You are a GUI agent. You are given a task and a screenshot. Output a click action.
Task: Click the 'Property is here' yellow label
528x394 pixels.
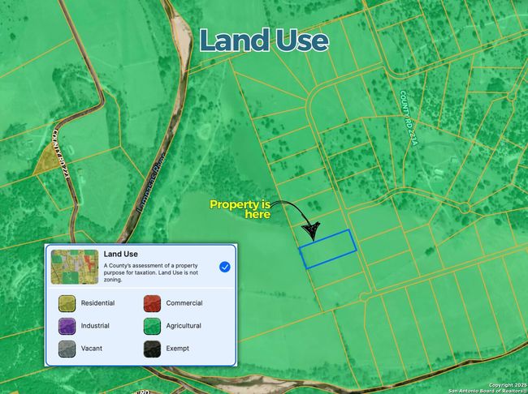click(240, 209)
